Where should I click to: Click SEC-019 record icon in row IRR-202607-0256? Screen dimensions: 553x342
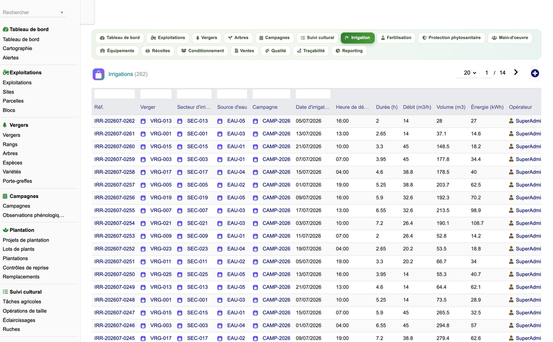[x=180, y=198]
